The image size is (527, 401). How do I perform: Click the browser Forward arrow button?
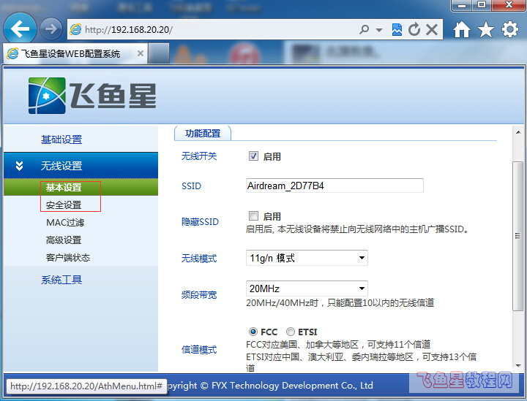[51, 29]
